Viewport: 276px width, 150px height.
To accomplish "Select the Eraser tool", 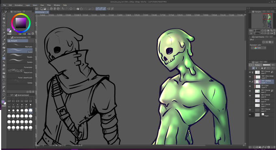I will (4, 65).
